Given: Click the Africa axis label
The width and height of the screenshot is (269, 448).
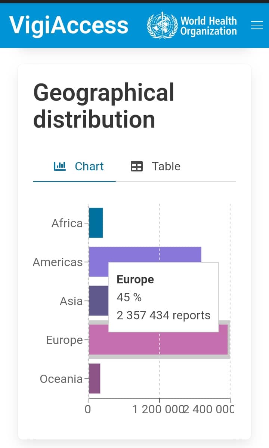Looking at the screenshot, I should point(67,223).
